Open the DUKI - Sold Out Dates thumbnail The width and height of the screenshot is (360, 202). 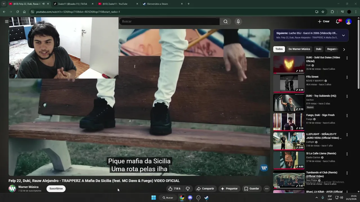[289, 64]
